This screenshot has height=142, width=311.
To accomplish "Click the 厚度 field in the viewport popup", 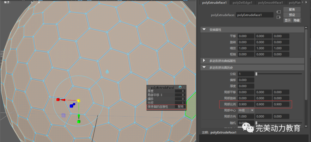I will (x=180, y=91).
